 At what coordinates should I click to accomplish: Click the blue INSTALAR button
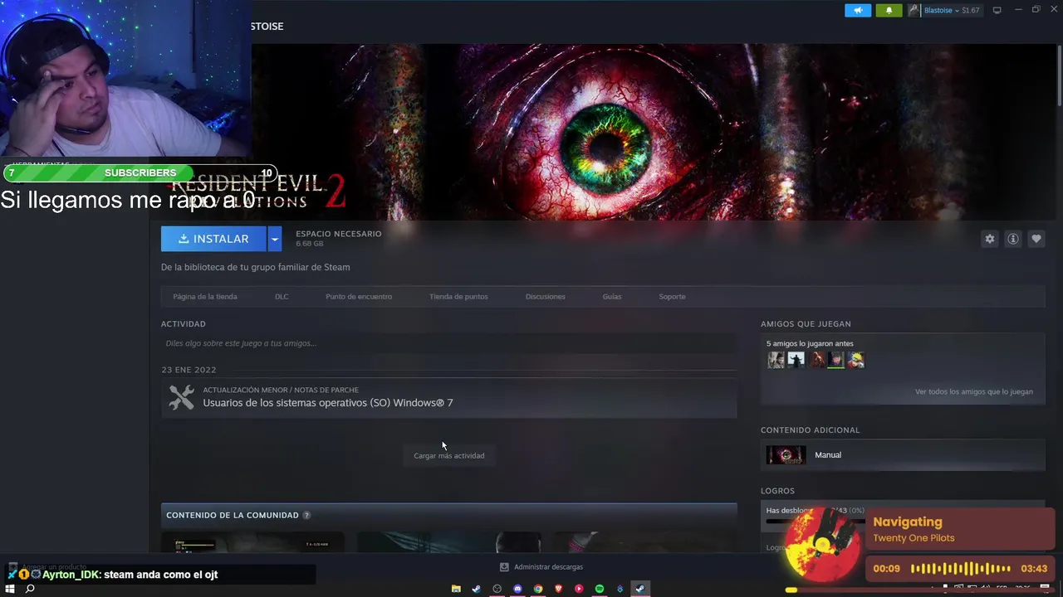213,239
